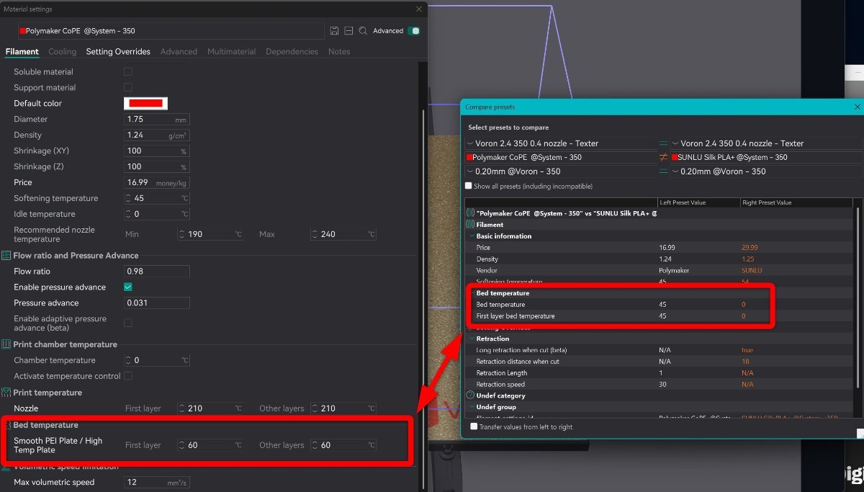Click the equal sign between printer presets

663,143
